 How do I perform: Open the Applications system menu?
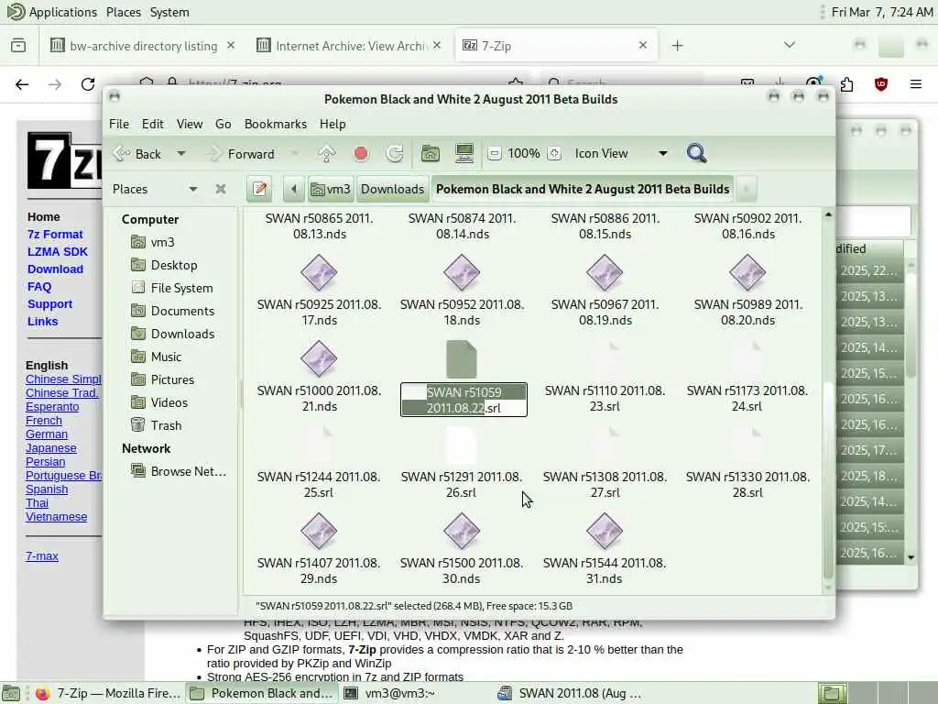click(x=63, y=12)
